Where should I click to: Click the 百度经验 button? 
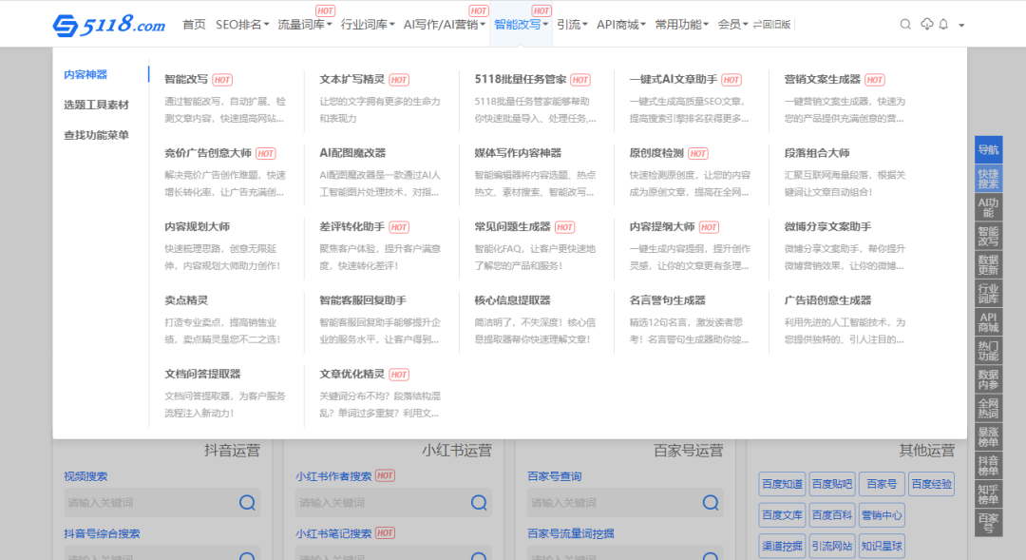[x=931, y=484]
